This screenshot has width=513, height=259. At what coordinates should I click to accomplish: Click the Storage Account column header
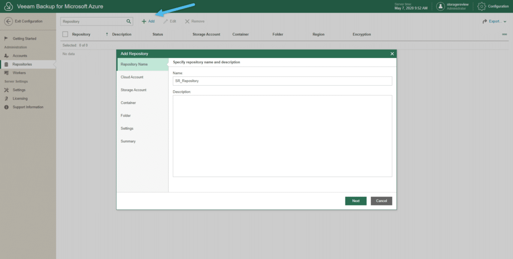(x=206, y=35)
